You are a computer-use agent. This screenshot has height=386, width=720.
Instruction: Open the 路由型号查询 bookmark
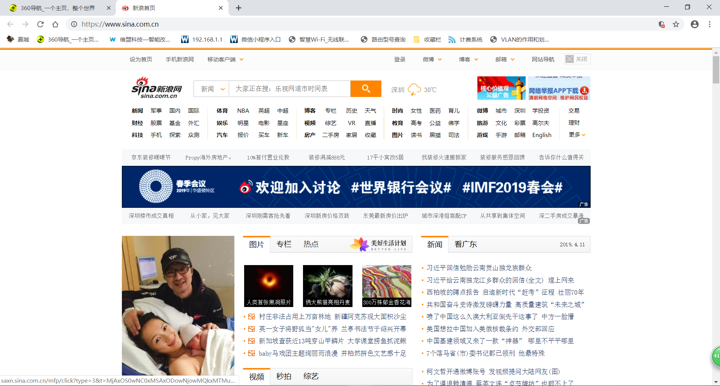click(x=383, y=39)
